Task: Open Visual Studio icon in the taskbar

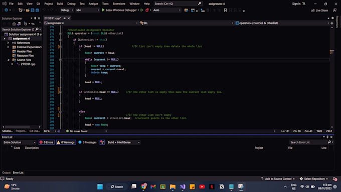Action: [183, 186]
